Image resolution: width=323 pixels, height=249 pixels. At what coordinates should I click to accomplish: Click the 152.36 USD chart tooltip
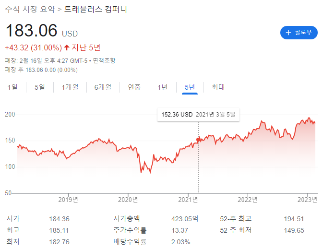click(x=198, y=115)
